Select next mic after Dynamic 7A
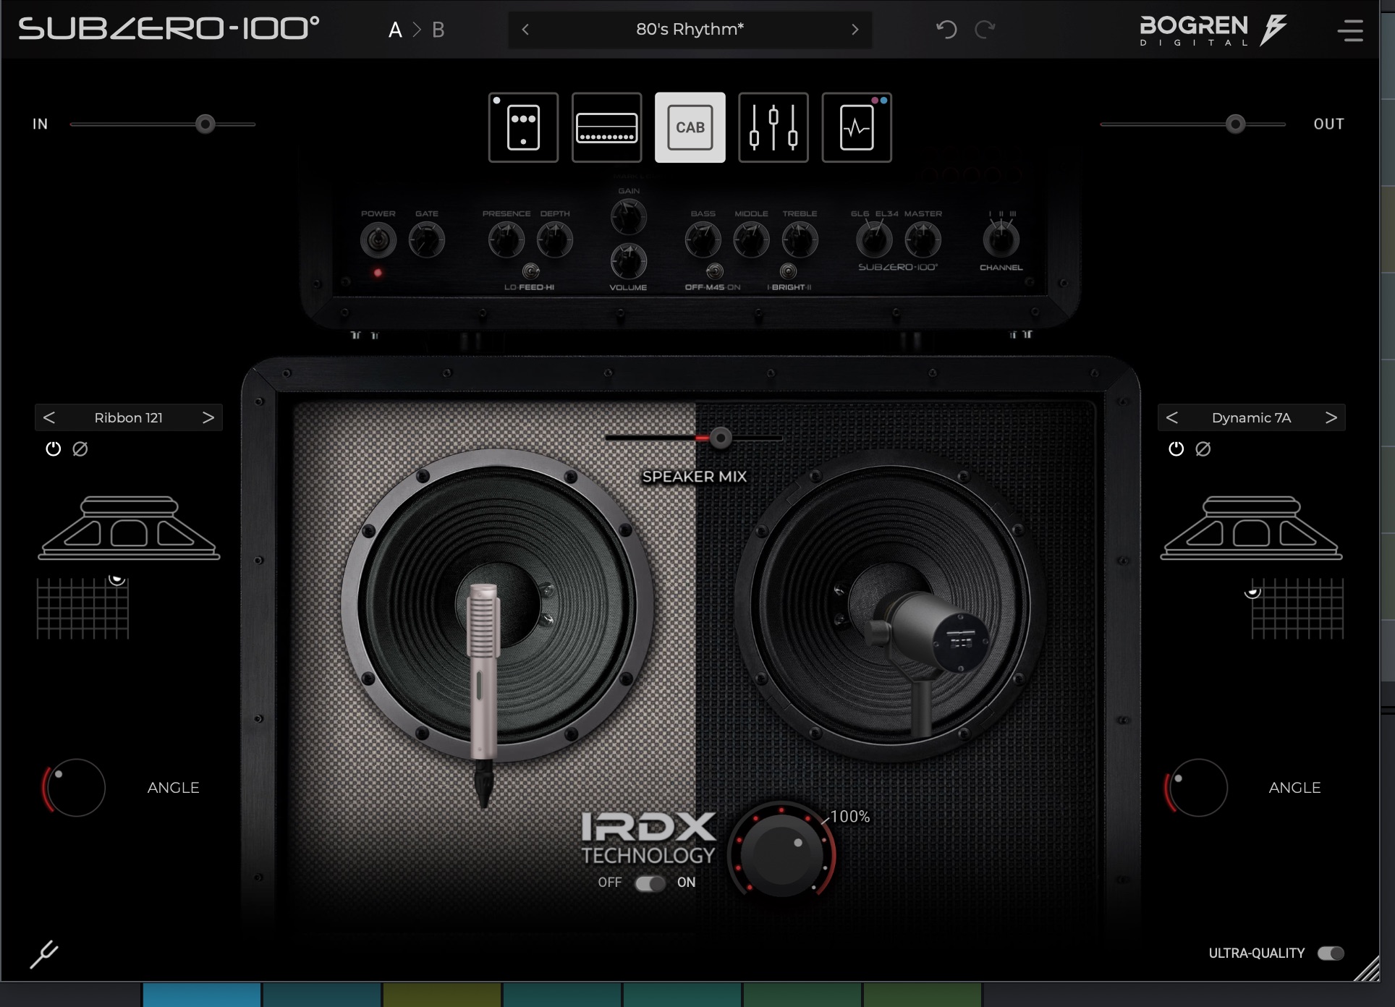 1331,417
